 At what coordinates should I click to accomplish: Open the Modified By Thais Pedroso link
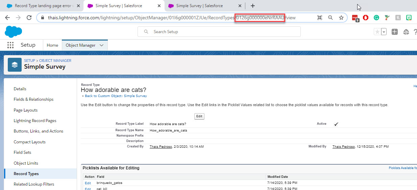343,147
